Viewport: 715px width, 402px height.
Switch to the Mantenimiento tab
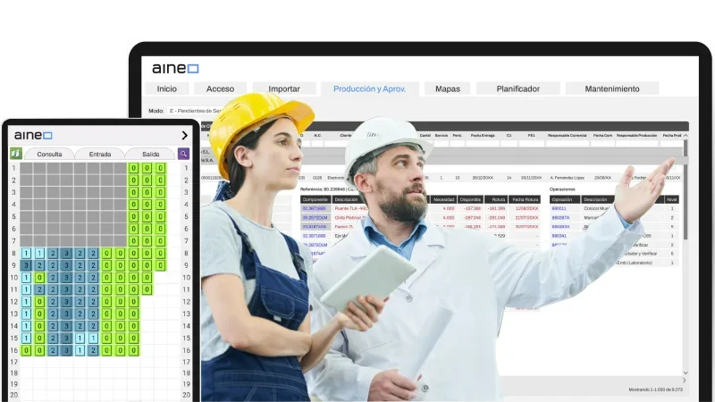coord(612,88)
